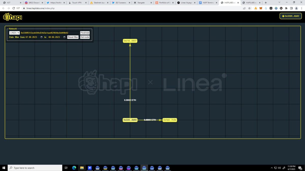Click the Find/Add button

point(85,33)
